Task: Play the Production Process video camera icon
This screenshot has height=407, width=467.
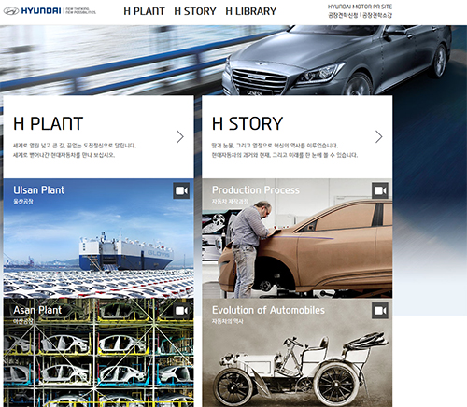Action: pos(380,190)
